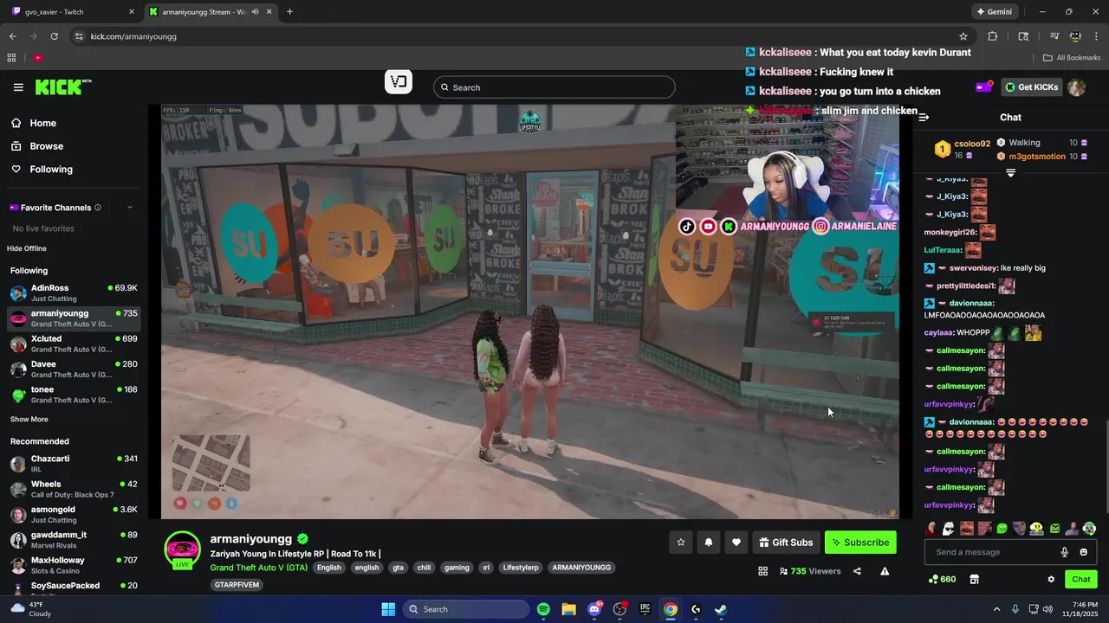Mute the Kick tab speaker icon
This screenshot has width=1109, height=623.
tap(255, 12)
